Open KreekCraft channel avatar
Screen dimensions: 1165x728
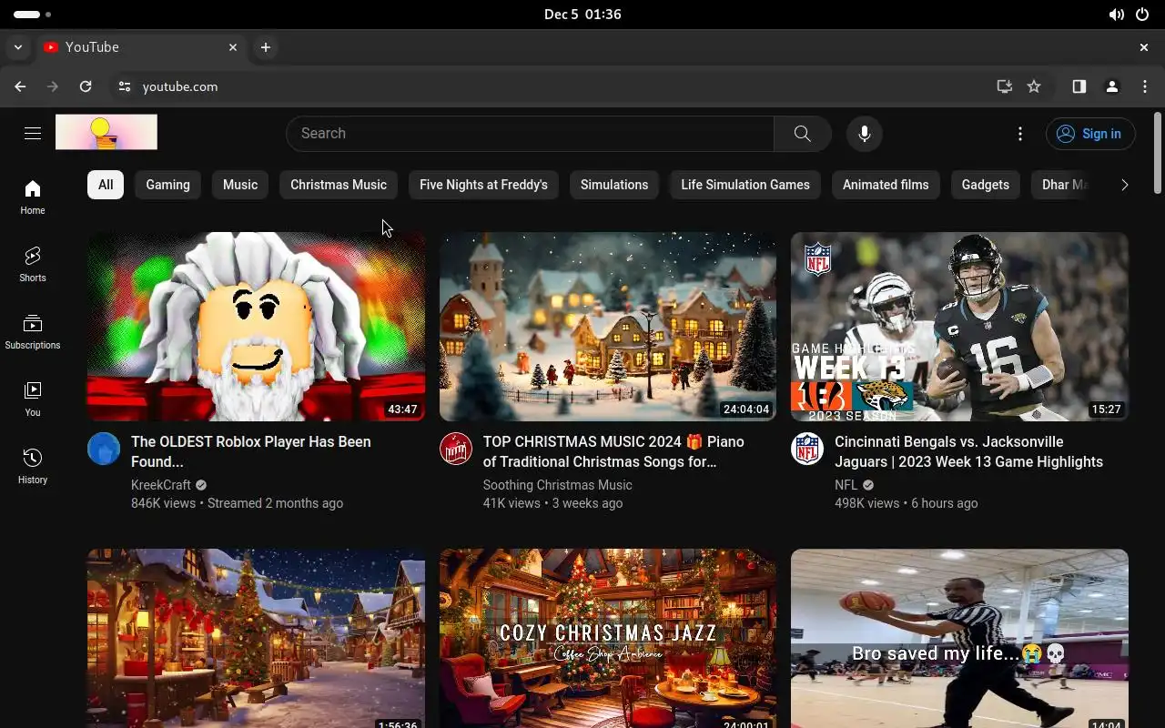(x=104, y=449)
